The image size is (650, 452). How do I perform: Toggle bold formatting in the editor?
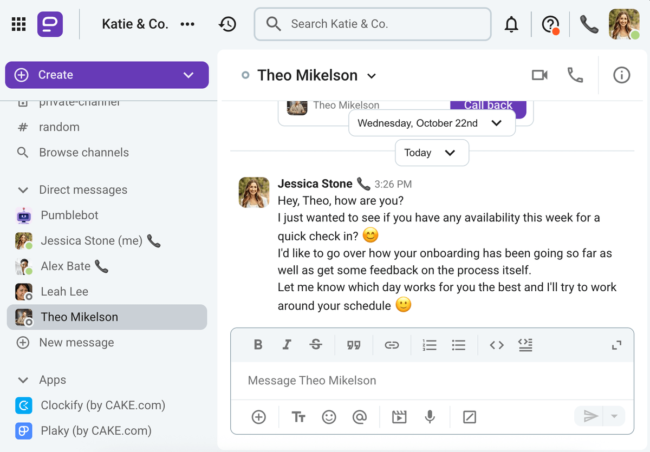pyautogui.click(x=258, y=345)
